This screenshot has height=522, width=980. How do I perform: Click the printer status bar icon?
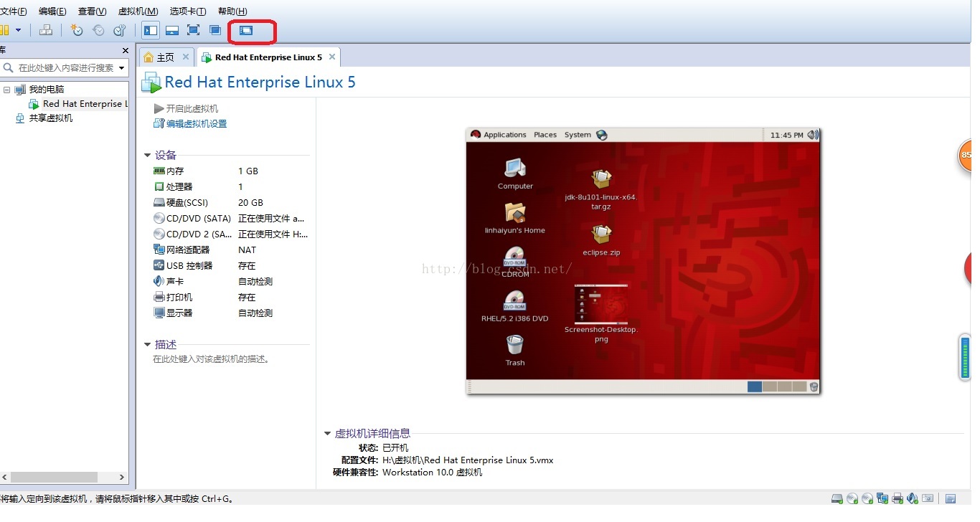pyautogui.click(x=897, y=498)
